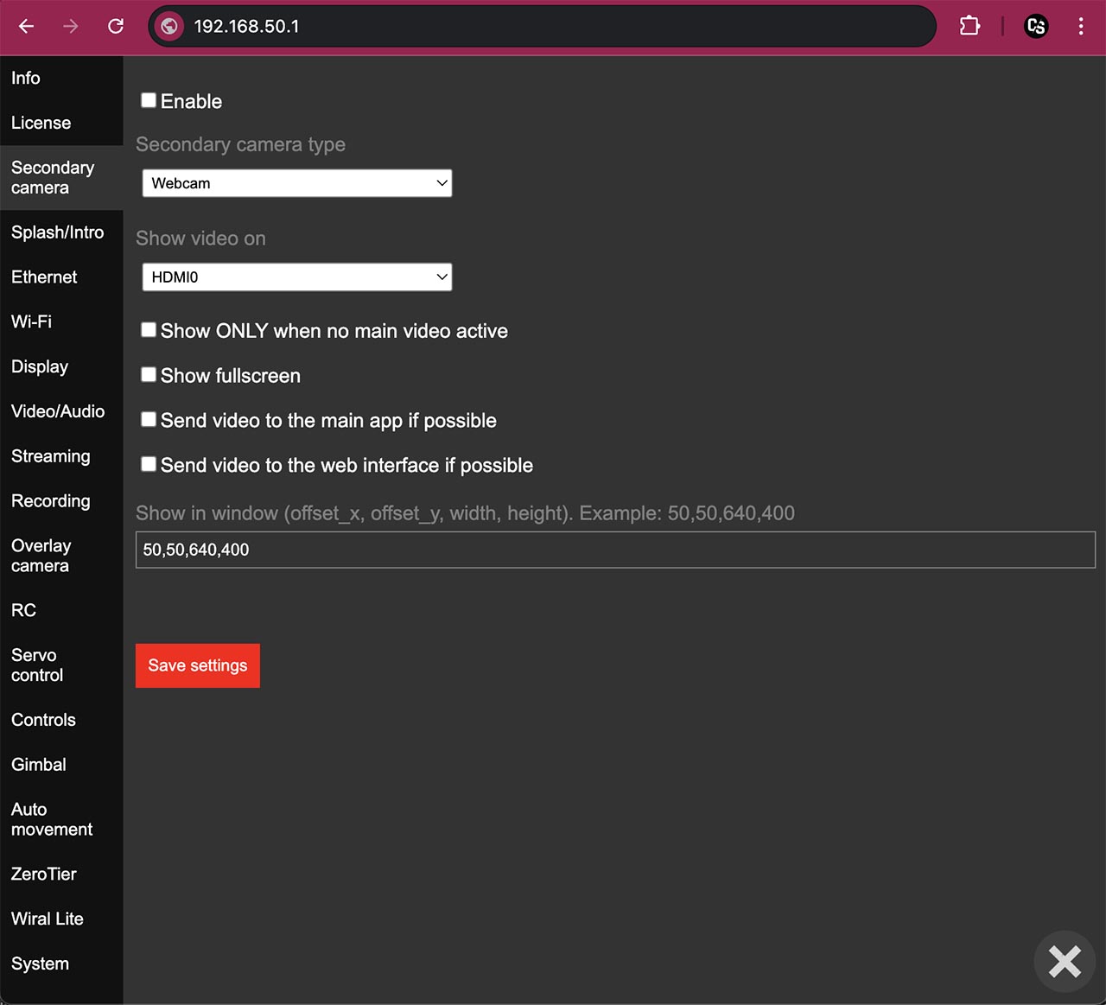
Task: Toggle Send video to the web interface
Action: click(149, 464)
